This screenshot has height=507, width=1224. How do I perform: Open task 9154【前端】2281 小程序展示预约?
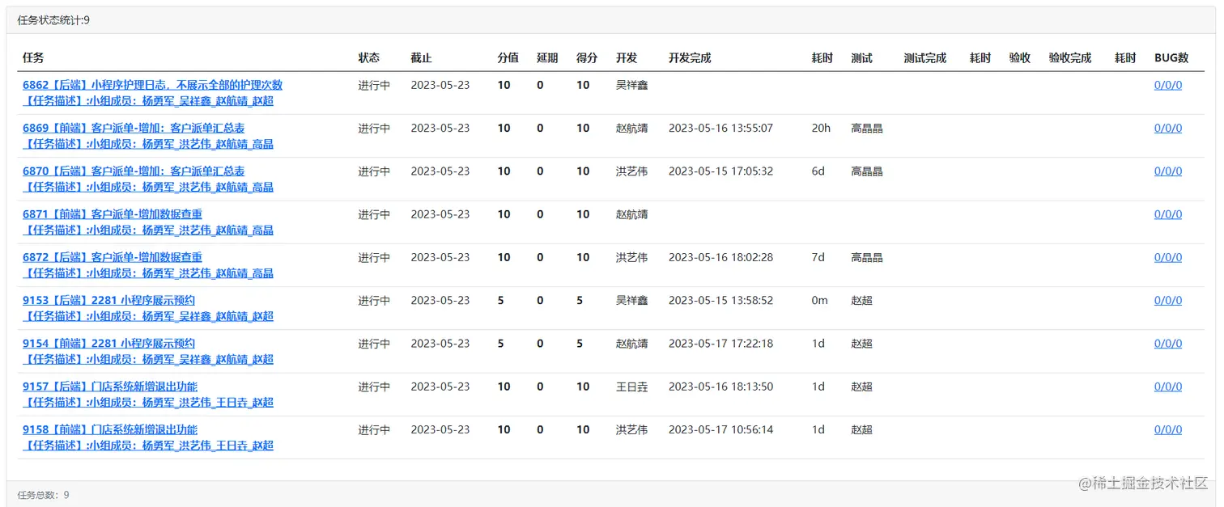pyautogui.click(x=108, y=343)
